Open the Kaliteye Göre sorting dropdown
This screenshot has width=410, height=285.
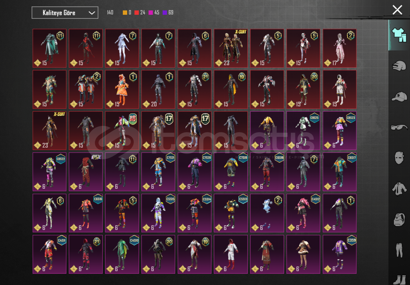65,13
